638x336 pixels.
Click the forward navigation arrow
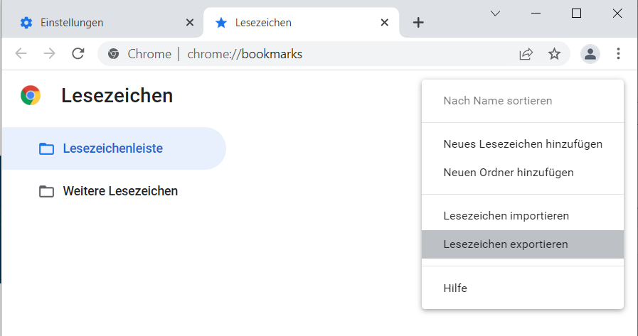[49, 54]
